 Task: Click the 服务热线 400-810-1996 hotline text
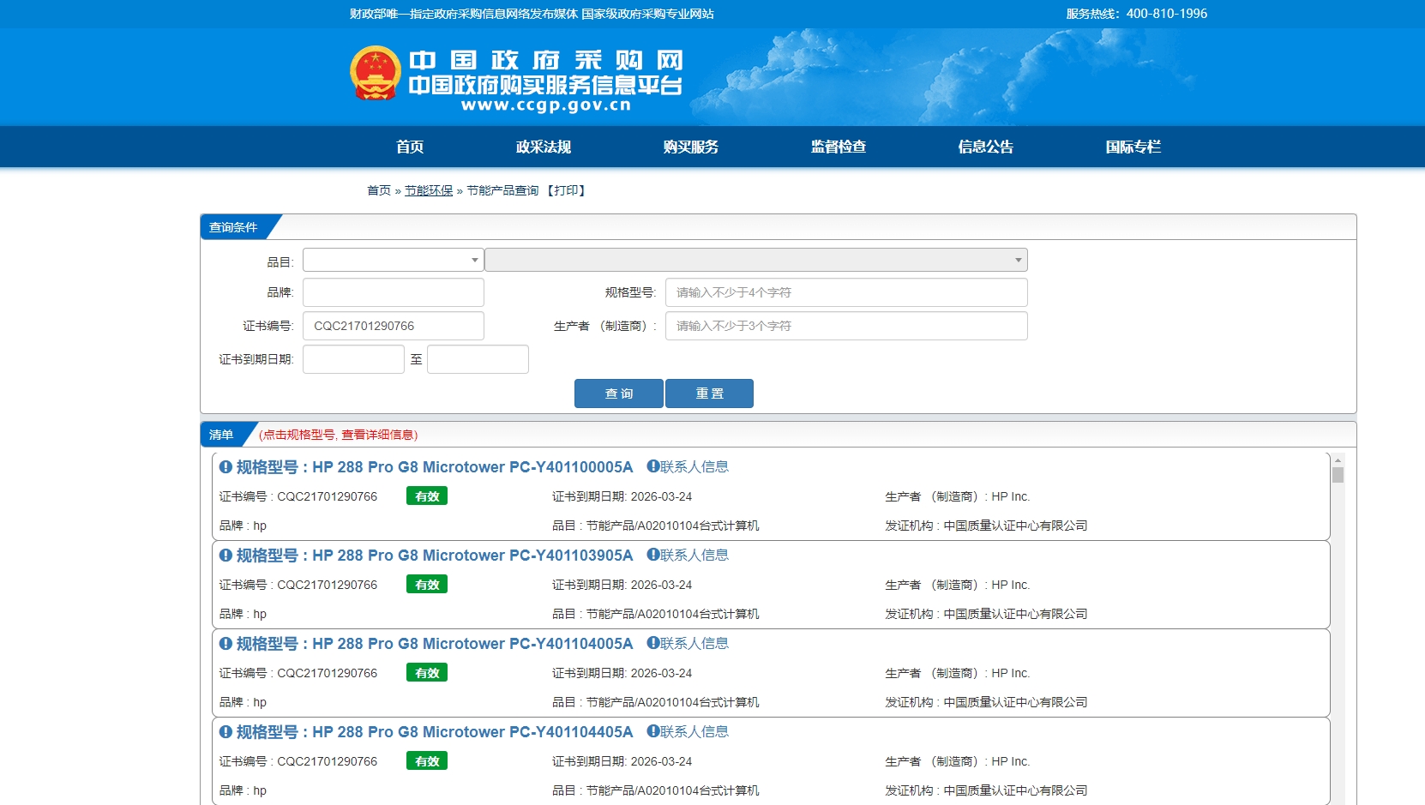pyautogui.click(x=1137, y=14)
